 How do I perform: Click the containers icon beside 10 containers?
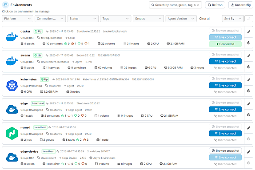tap(44, 43)
